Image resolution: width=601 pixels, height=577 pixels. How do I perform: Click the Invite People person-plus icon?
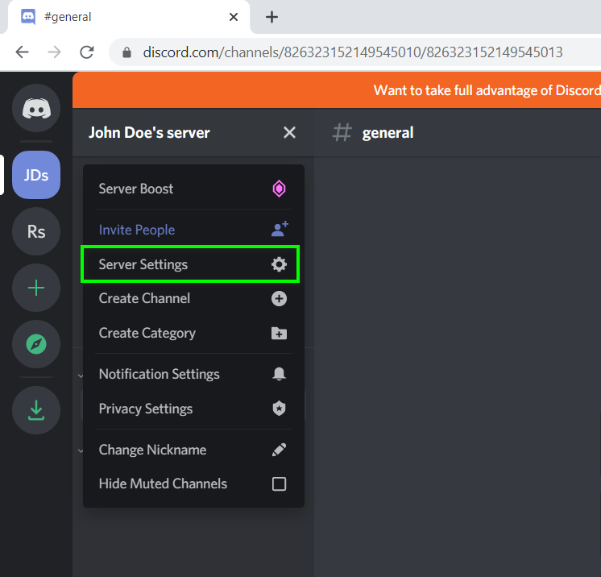(280, 229)
